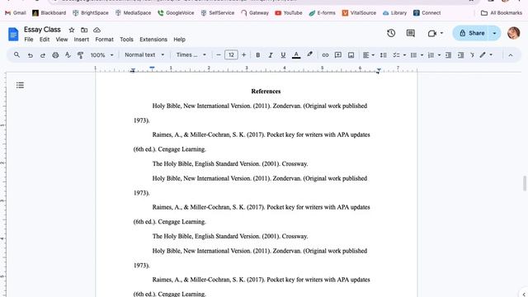This screenshot has width=528, height=297.
Task: Open the BrightSpace bookmark
Action: click(x=91, y=13)
